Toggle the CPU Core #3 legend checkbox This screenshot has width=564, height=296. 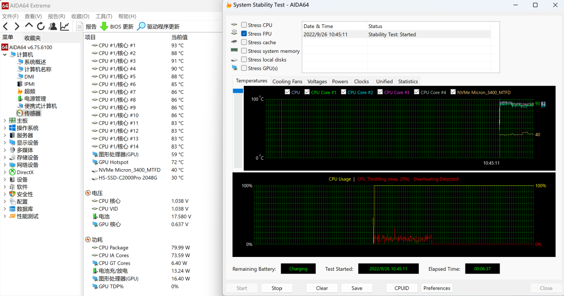click(x=380, y=92)
